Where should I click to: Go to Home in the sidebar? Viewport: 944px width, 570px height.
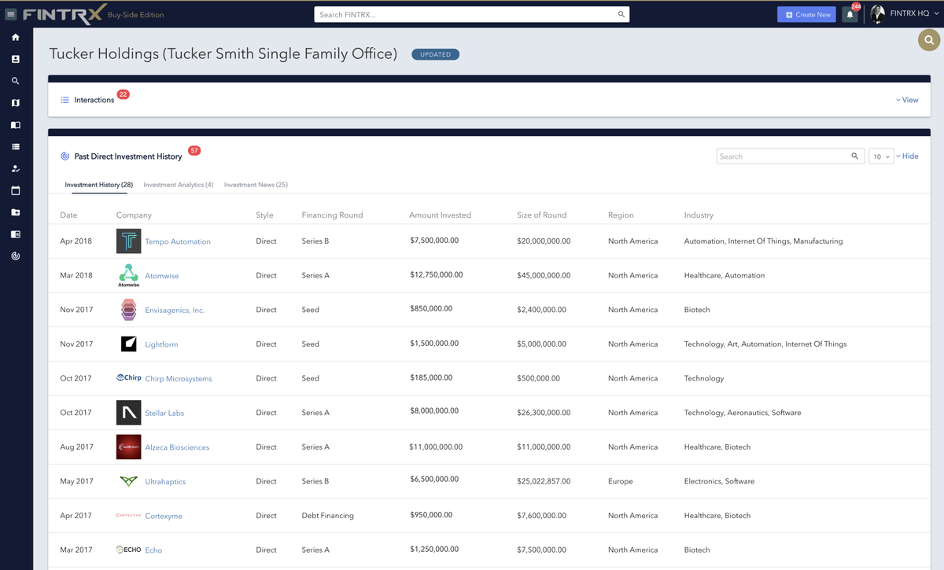[16, 37]
